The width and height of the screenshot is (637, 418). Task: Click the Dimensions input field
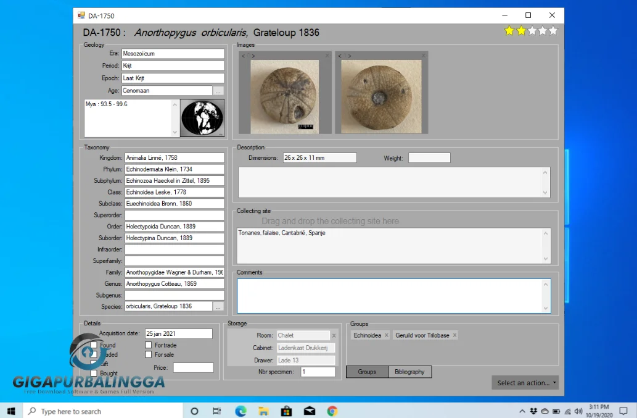tap(319, 158)
